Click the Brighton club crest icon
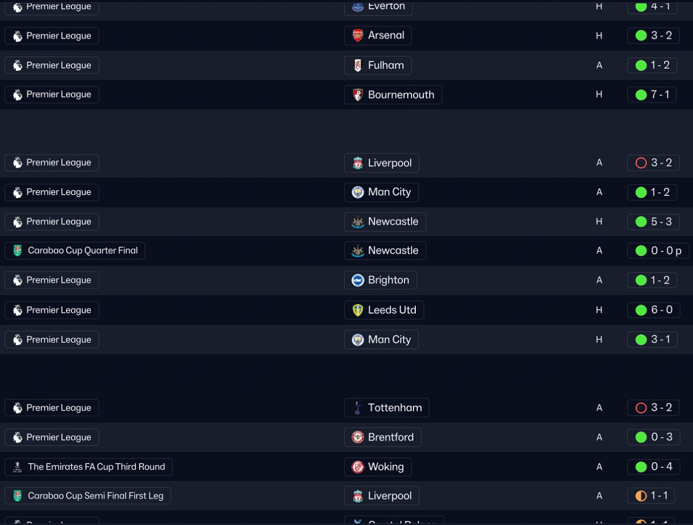The height and width of the screenshot is (525, 693). click(x=358, y=280)
